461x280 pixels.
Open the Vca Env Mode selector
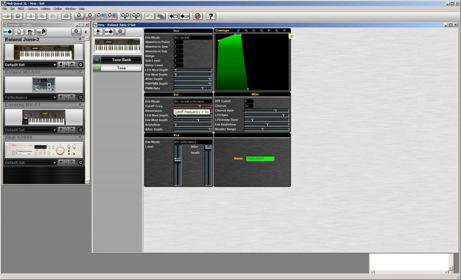(x=193, y=142)
